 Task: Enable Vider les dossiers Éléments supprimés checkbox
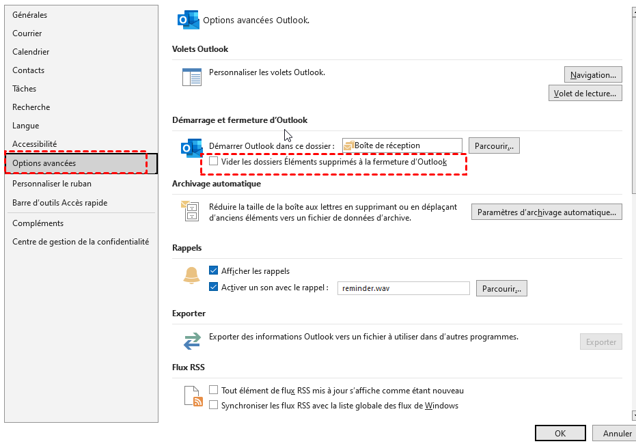tap(213, 161)
